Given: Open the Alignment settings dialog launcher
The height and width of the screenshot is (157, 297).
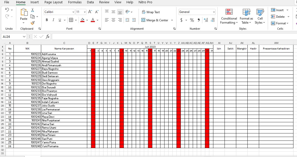Looking at the screenshot, I should click(174, 29).
